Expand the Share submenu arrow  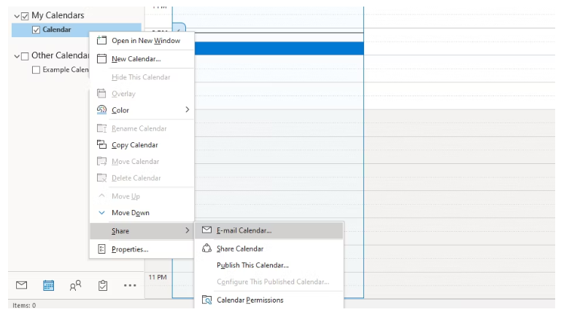pyautogui.click(x=187, y=230)
